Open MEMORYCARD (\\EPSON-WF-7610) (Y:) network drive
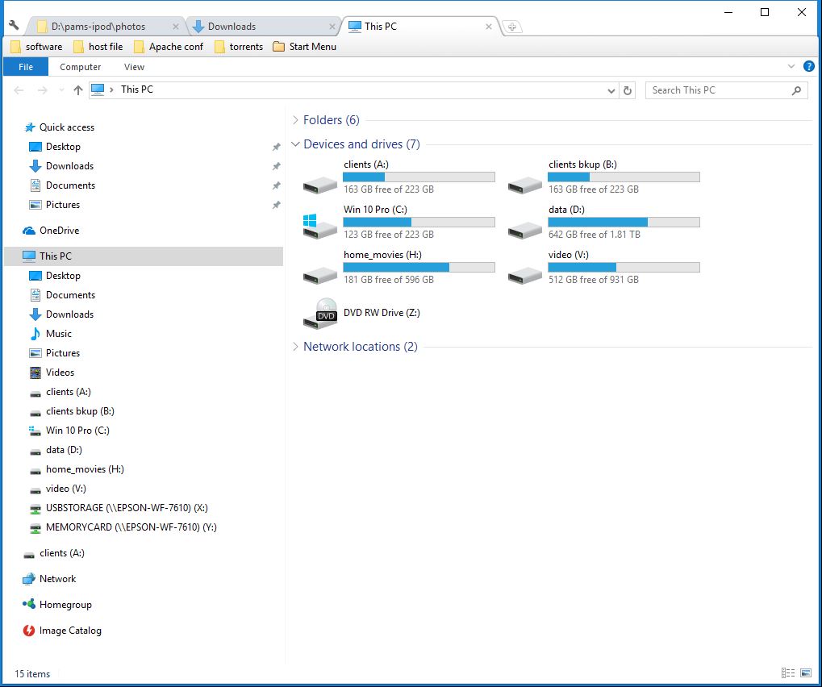 tap(131, 527)
